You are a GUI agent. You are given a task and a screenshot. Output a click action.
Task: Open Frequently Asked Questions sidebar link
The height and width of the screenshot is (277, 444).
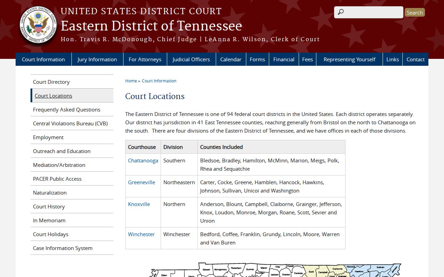[x=72, y=109]
